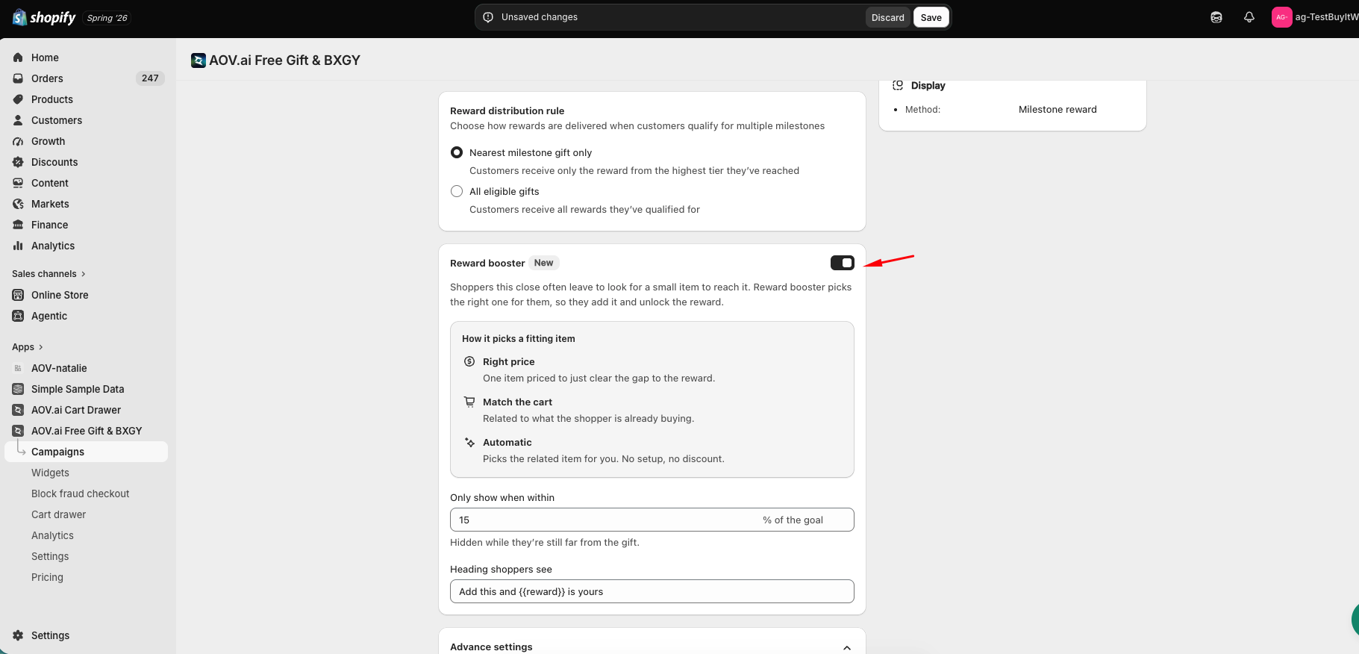
Task: Click the Match the cart heading
Action: [517, 402]
